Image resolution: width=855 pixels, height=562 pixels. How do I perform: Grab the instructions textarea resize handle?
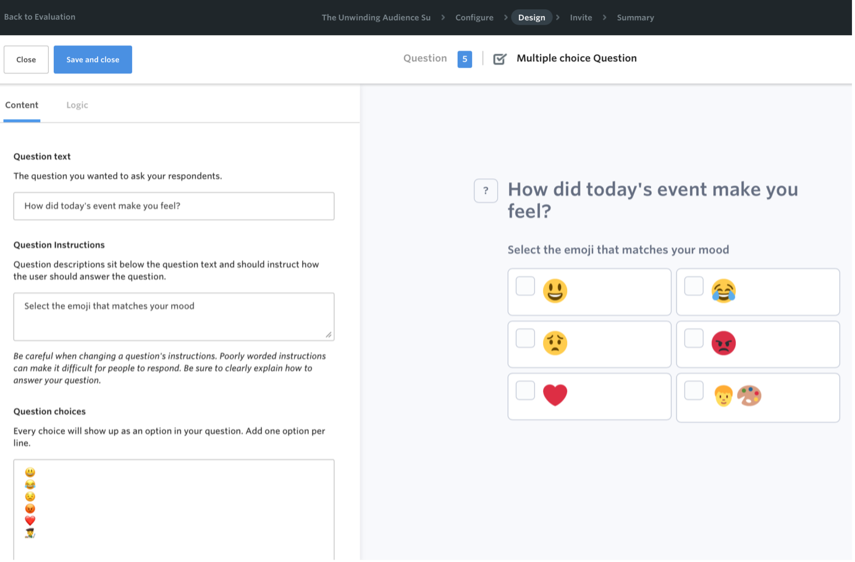(x=329, y=335)
